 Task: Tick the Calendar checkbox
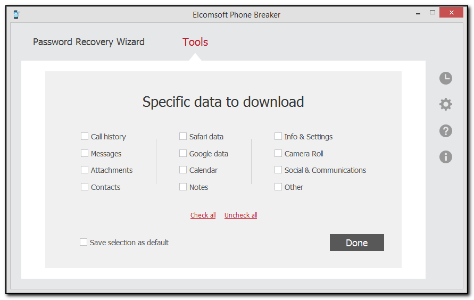pos(183,170)
